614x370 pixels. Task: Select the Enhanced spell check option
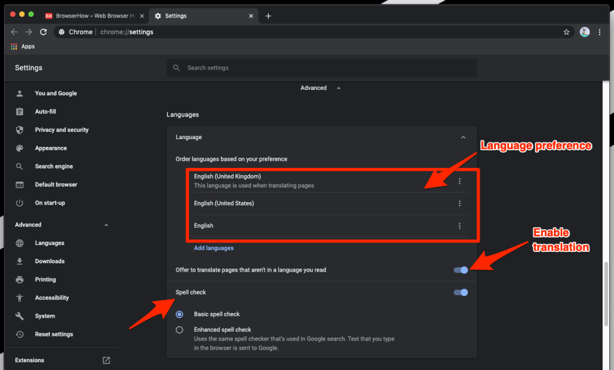pyautogui.click(x=179, y=330)
